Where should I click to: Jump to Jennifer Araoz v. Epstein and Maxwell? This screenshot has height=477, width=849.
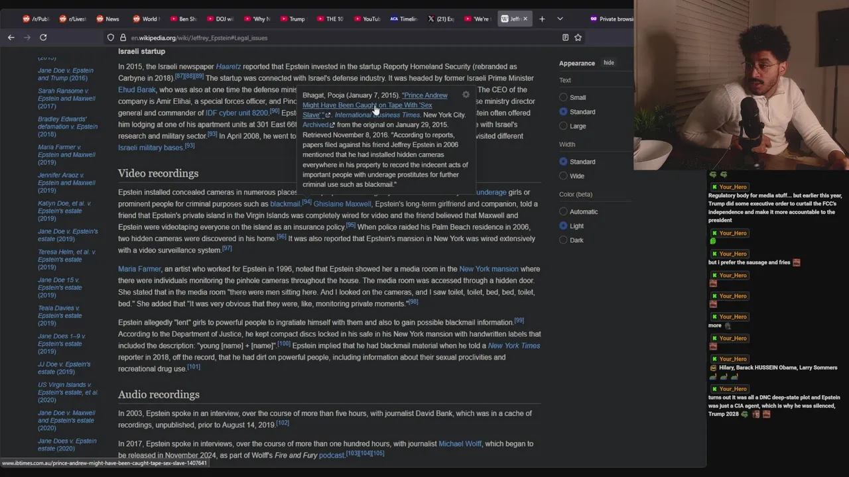(x=66, y=183)
